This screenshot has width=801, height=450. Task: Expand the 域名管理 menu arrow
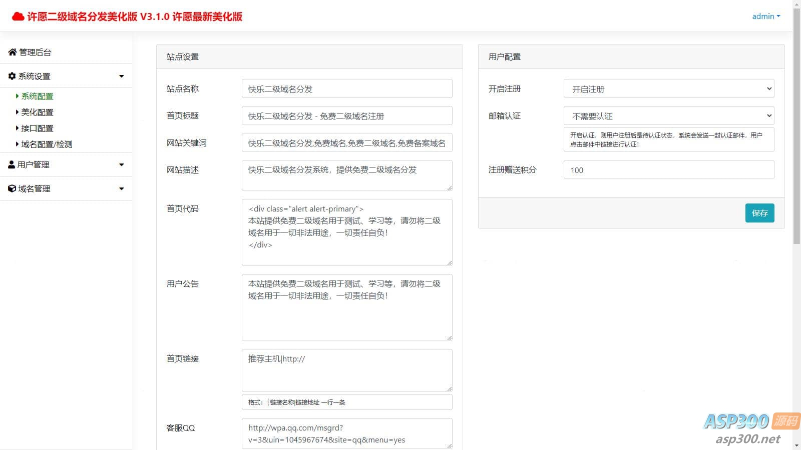tap(121, 188)
